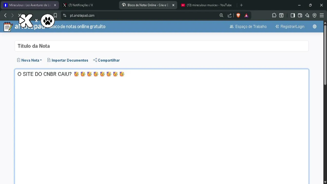Close the Miraculous Les Aventures tab
This screenshot has height=184, width=327.
tap(55, 5)
